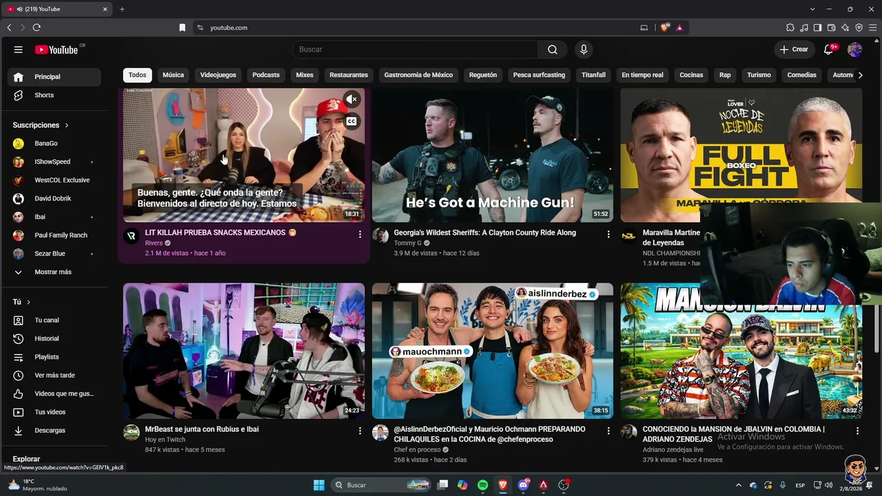Open Descargas in the sidebar
The width and height of the screenshot is (882, 496).
[x=54, y=431]
